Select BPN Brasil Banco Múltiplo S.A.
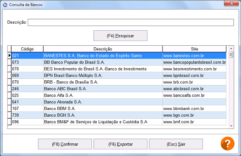 point(103,76)
